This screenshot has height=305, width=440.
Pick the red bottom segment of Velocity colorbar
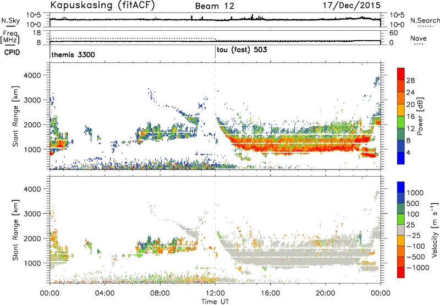click(x=401, y=273)
